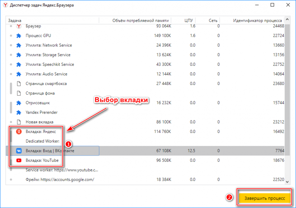Click page icon beside Новая вкладка
296x208 pixels.
pos(19,122)
